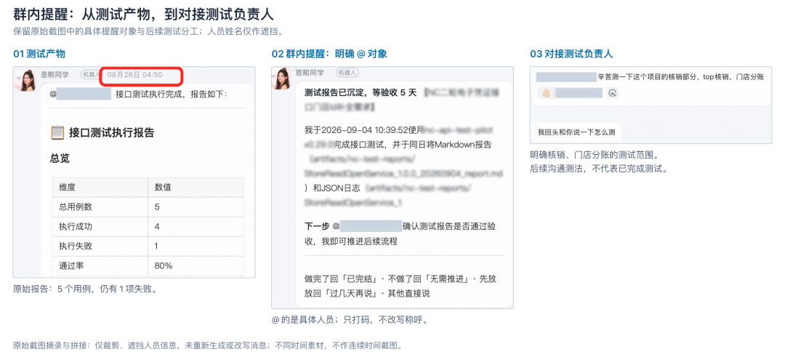Screen dimensions: 785x360
Task: Click the reply bubble 我回头和你说一下怎么测
Action: coord(576,132)
